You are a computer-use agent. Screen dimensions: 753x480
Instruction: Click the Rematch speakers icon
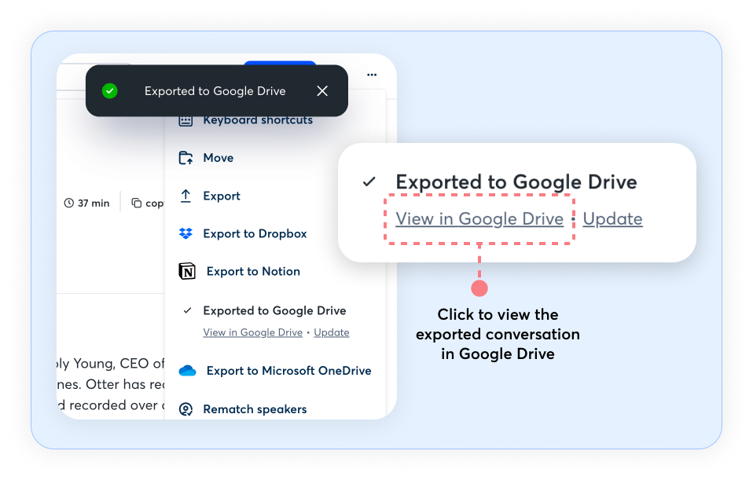click(185, 409)
